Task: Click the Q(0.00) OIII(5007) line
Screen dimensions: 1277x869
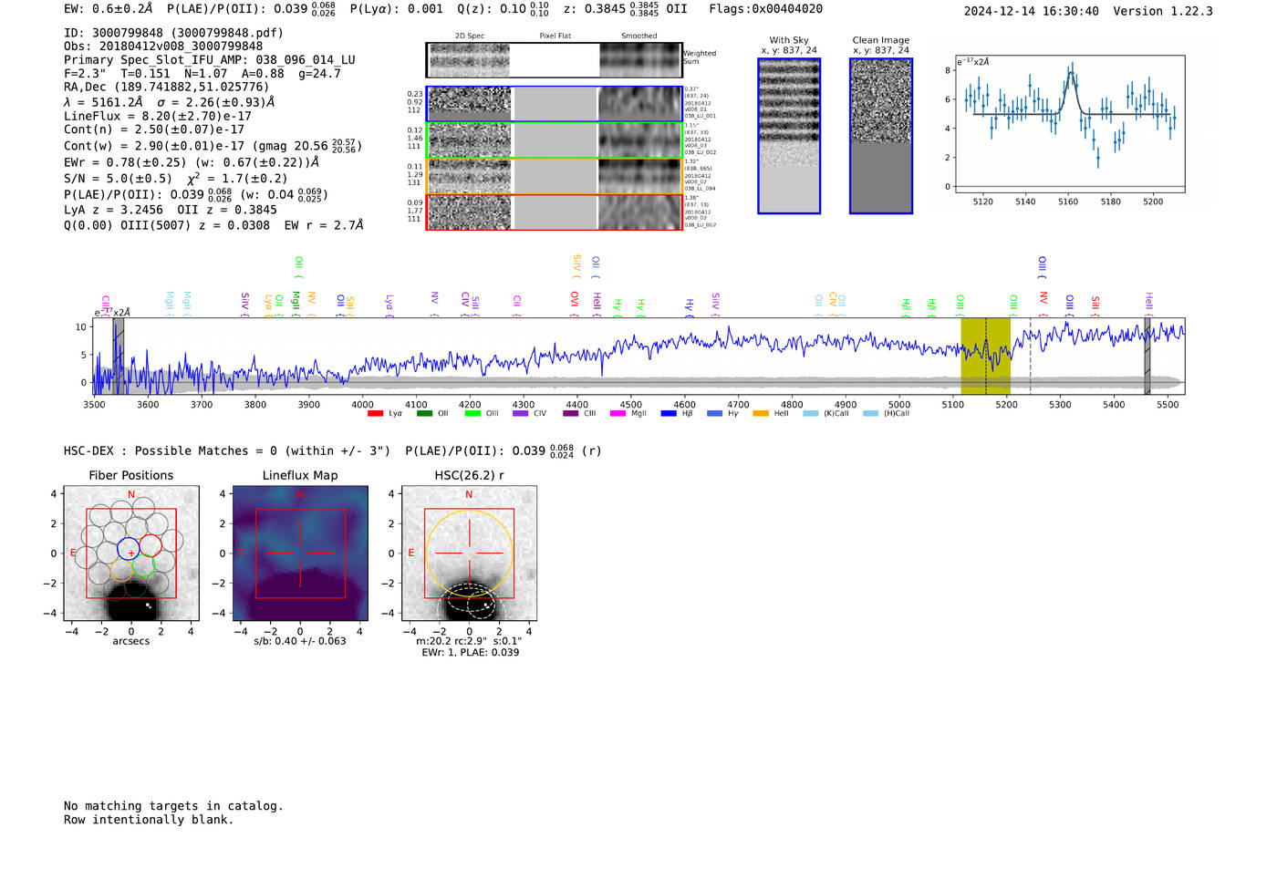Action: tap(213, 224)
